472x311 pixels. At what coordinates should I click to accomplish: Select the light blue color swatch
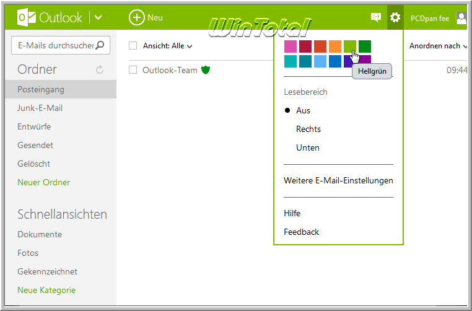pyautogui.click(x=320, y=61)
